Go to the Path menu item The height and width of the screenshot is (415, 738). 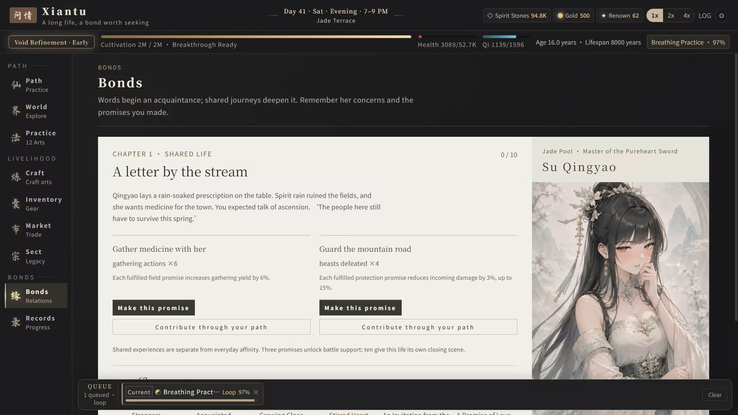pyautogui.click(x=36, y=85)
